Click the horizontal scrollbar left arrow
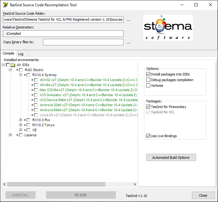The height and width of the screenshot is (202, 218). coord(4,184)
